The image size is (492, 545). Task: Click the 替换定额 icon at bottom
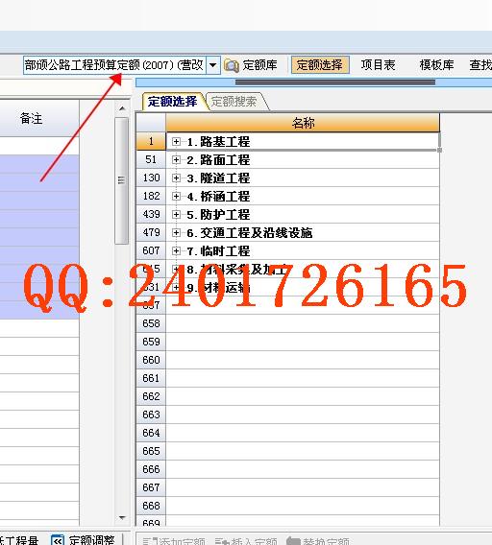293,541
